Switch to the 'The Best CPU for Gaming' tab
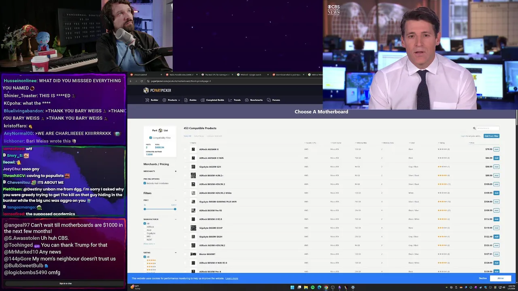This screenshot has width=518, height=291. pos(217,75)
